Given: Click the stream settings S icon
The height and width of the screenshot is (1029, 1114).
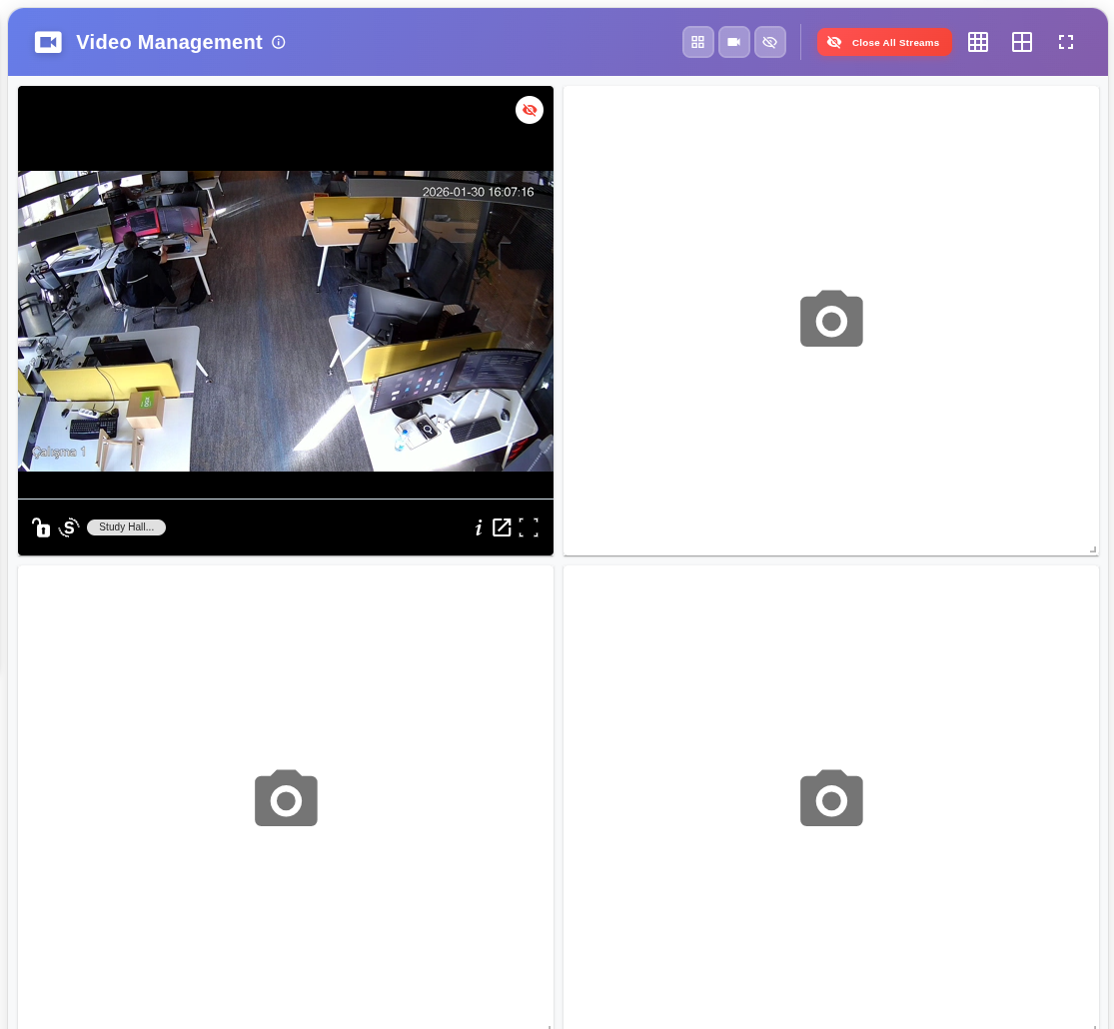Looking at the screenshot, I should (x=68, y=527).
